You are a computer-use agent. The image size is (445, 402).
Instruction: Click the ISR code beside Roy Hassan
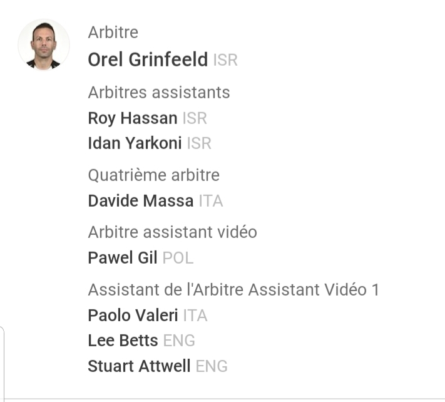195,118
